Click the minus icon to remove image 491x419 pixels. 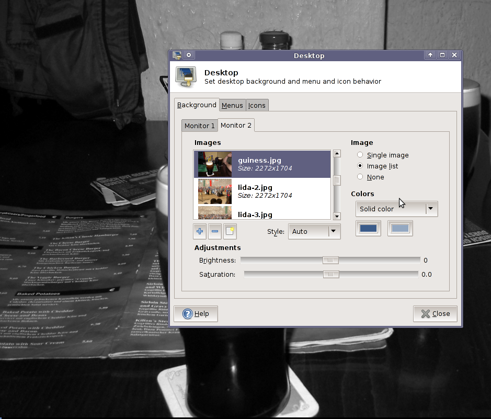[x=214, y=231]
